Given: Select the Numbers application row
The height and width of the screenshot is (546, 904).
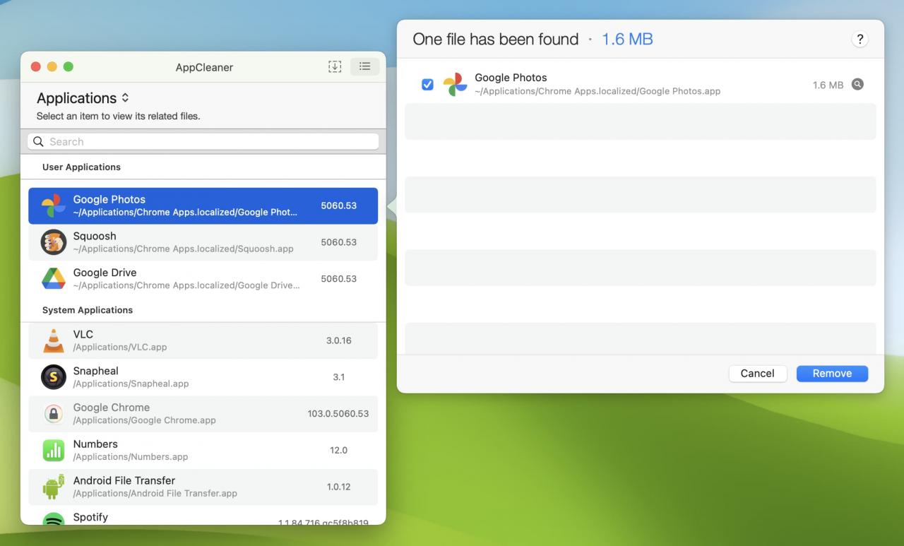Looking at the screenshot, I should tap(203, 450).
